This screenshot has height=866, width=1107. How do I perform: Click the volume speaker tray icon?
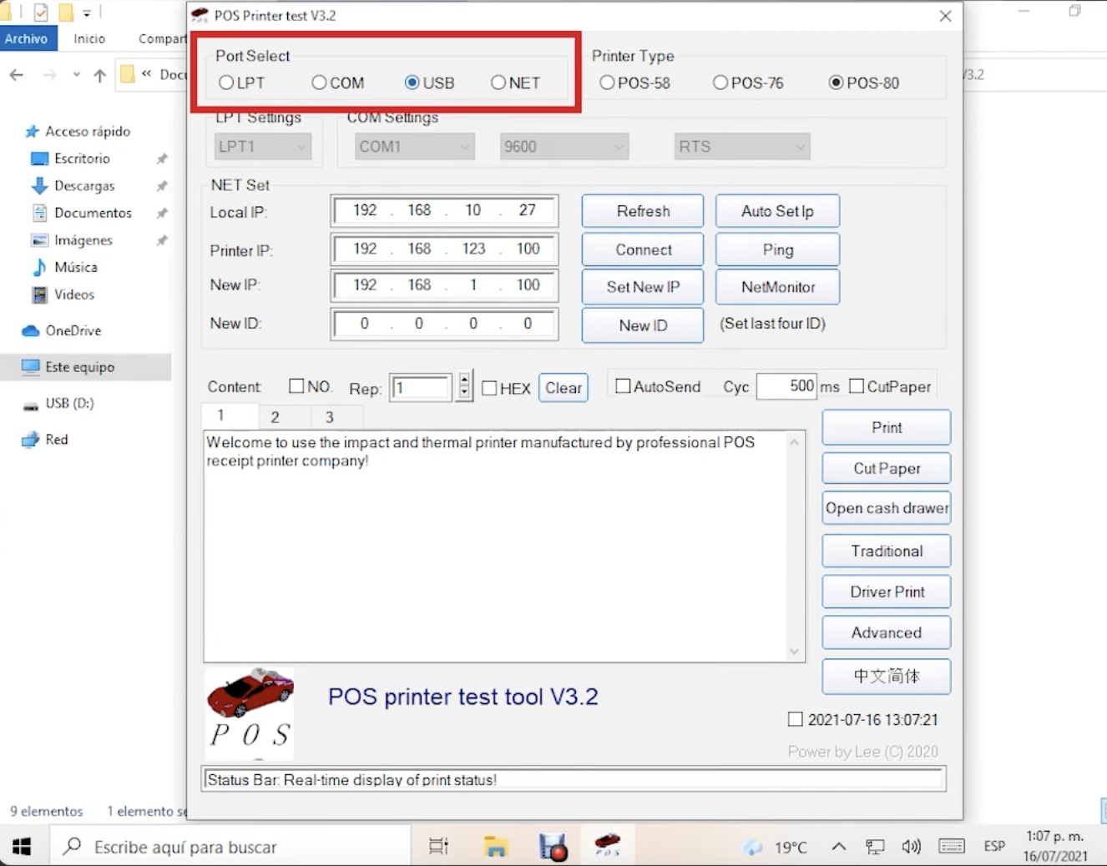[911, 847]
